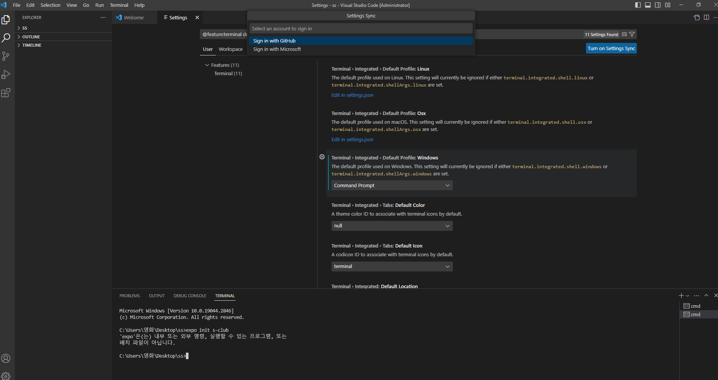718x380 pixels.
Task: Click the 11 Settings Found badge
Action: (x=602, y=35)
